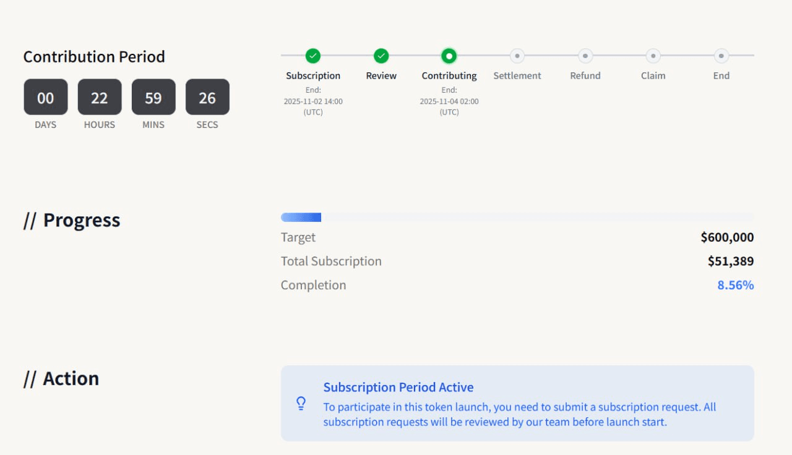Screen dimensions: 792x455
Task: Click the MINS countdown box showing 59
Action: [153, 98]
